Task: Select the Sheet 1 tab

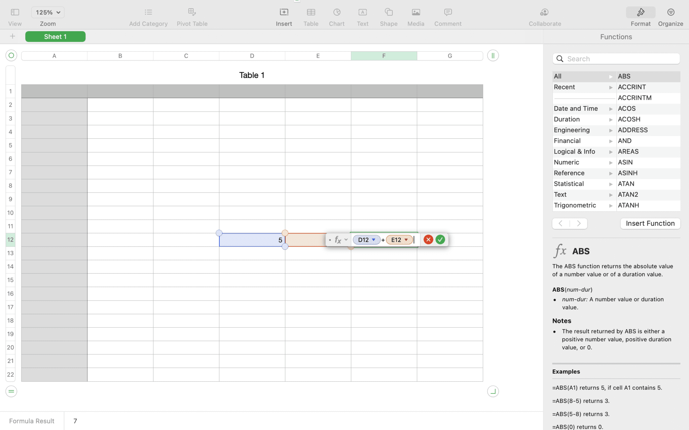Action: tap(55, 37)
